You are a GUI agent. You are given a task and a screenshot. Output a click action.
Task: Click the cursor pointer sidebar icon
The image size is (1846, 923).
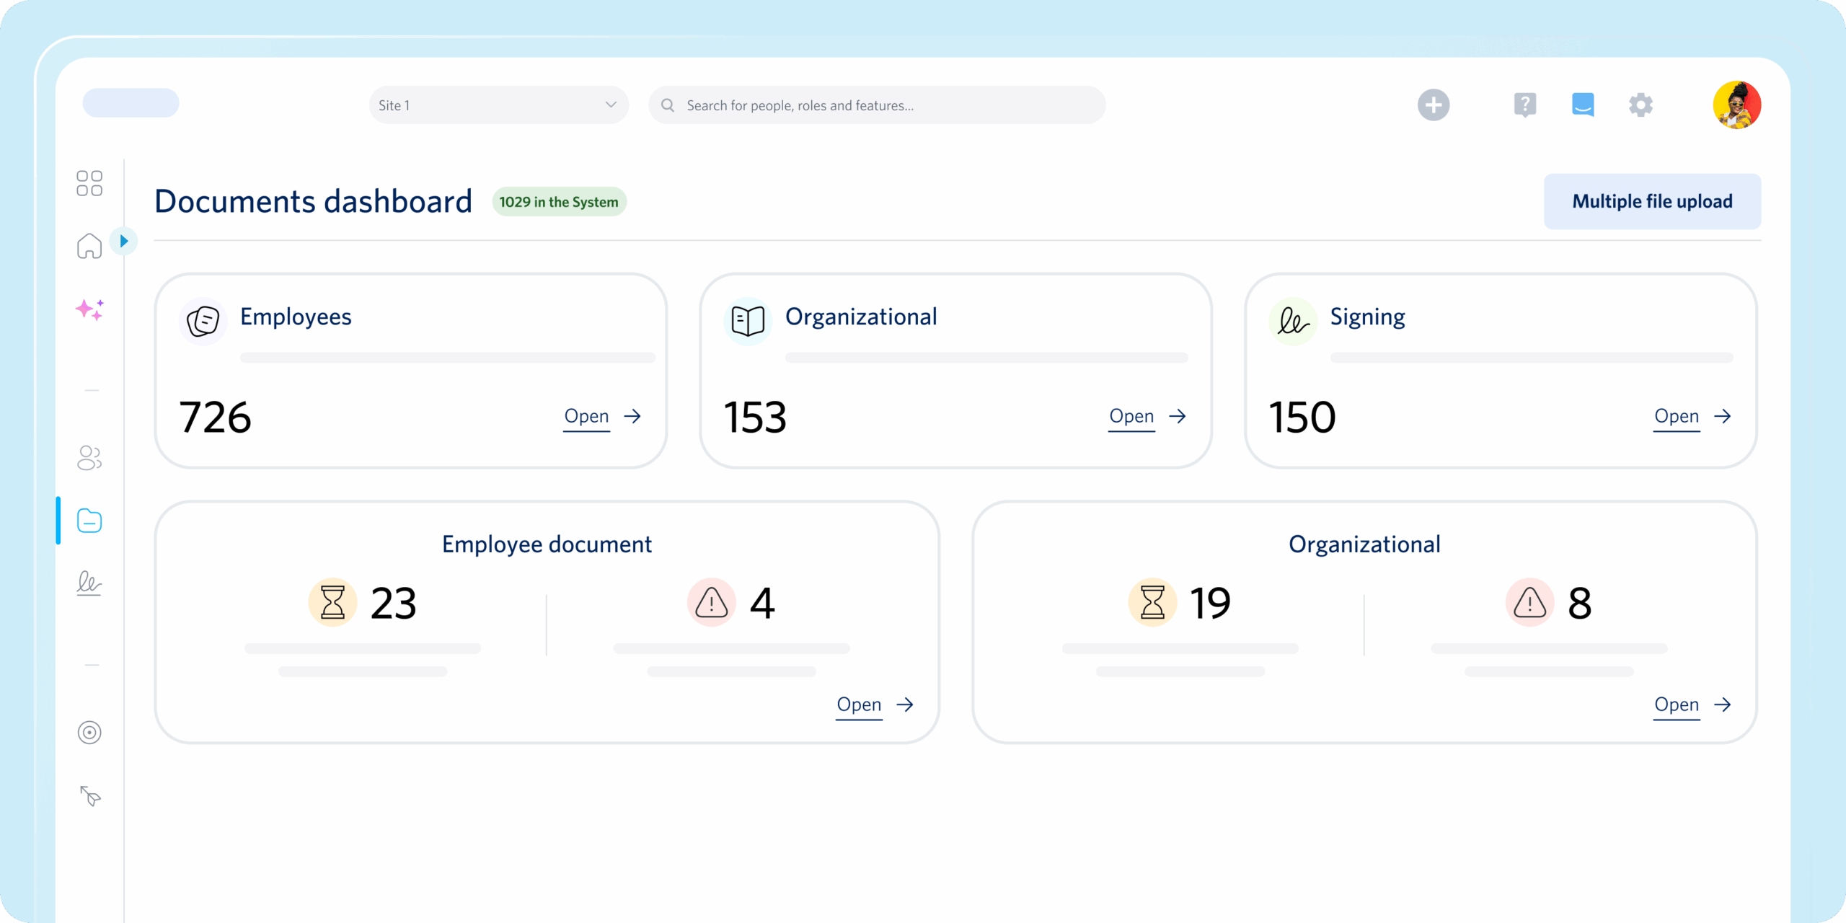coord(90,795)
